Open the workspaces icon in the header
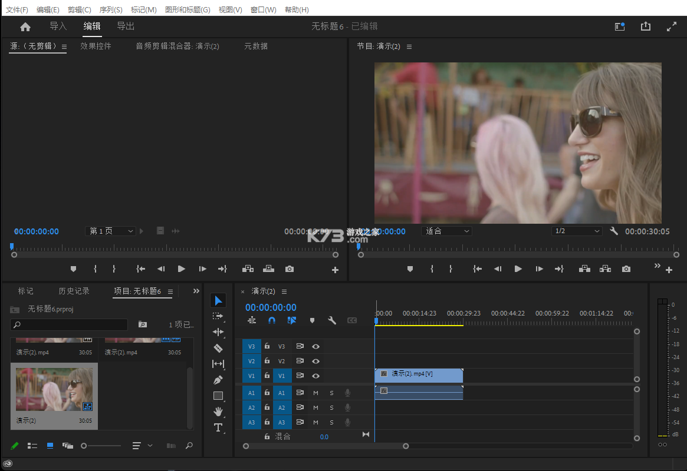 coord(620,26)
